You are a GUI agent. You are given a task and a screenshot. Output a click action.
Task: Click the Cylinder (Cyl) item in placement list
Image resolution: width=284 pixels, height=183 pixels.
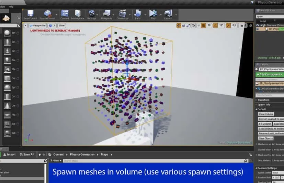tap(11, 97)
